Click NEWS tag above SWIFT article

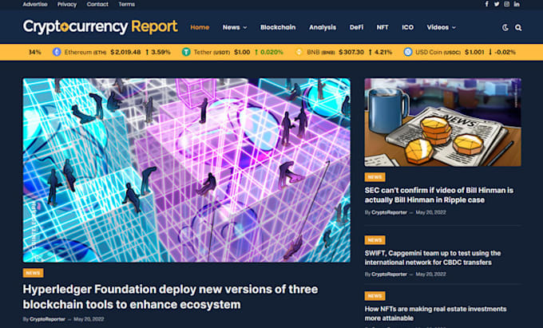[x=375, y=239]
